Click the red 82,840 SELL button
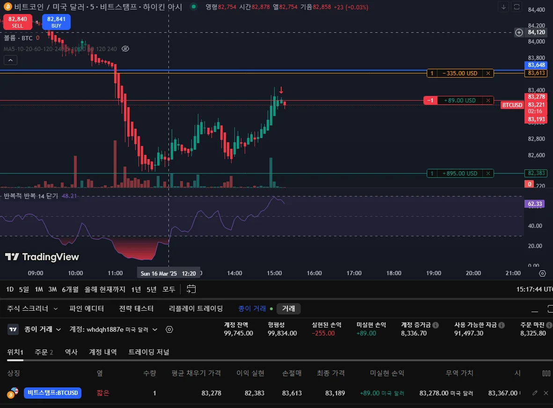Image resolution: width=553 pixels, height=408 pixels. click(18, 22)
